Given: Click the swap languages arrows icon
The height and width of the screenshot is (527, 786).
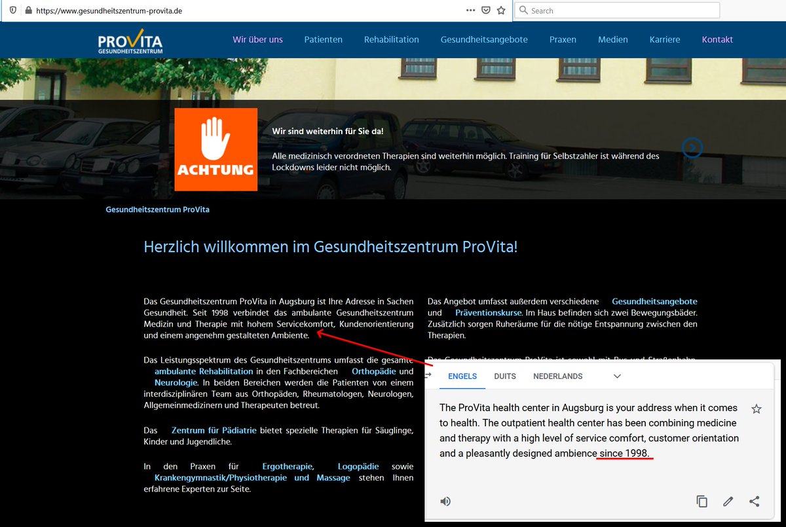Looking at the screenshot, I should (x=429, y=375).
